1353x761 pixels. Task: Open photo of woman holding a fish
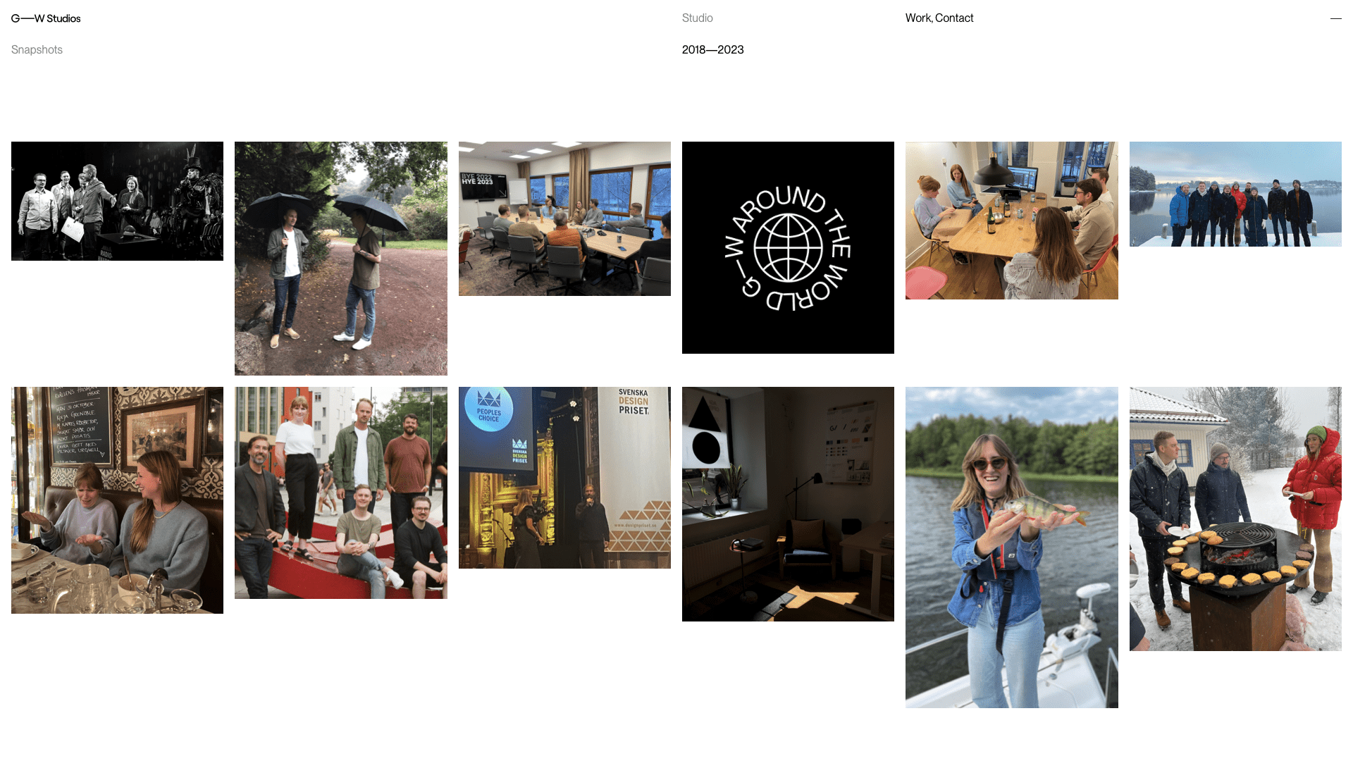1011,547
